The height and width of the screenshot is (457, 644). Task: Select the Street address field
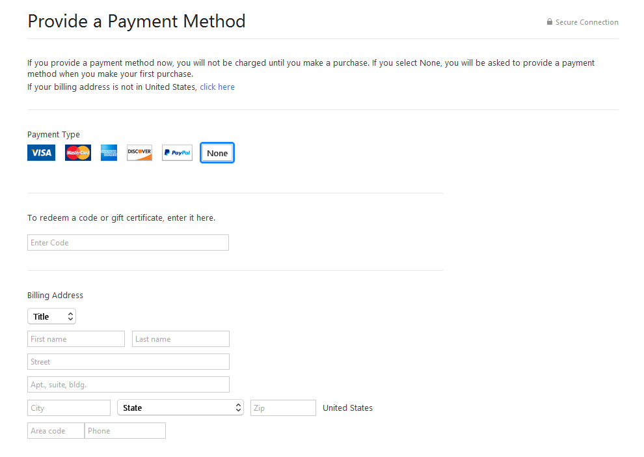point(128,362)
